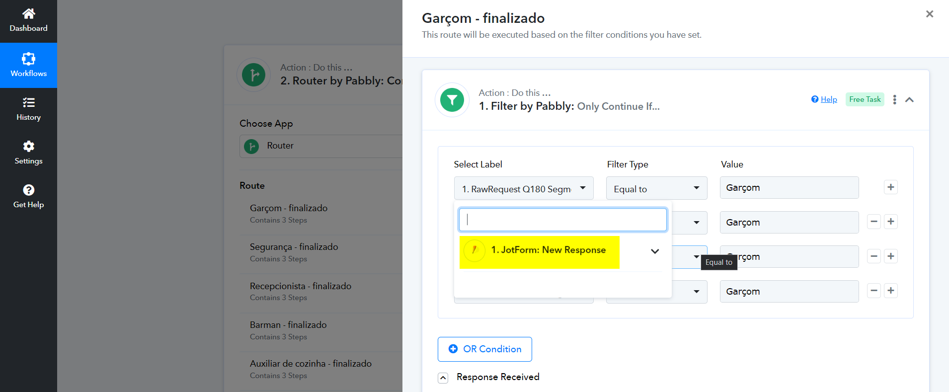This screenshot has height=392, width=949.
Task: Collapse the Response Received section
Action: (x=443, y=378)
